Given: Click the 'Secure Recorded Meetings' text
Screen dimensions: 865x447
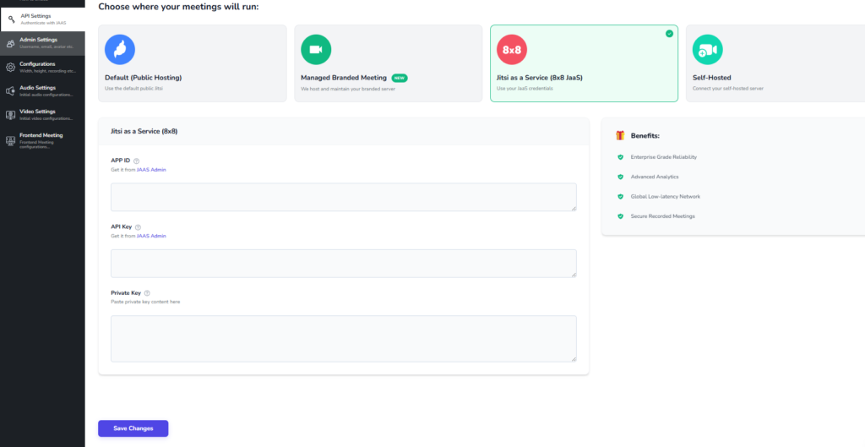Looking at the screenshot, I should (x=662, y=216).
